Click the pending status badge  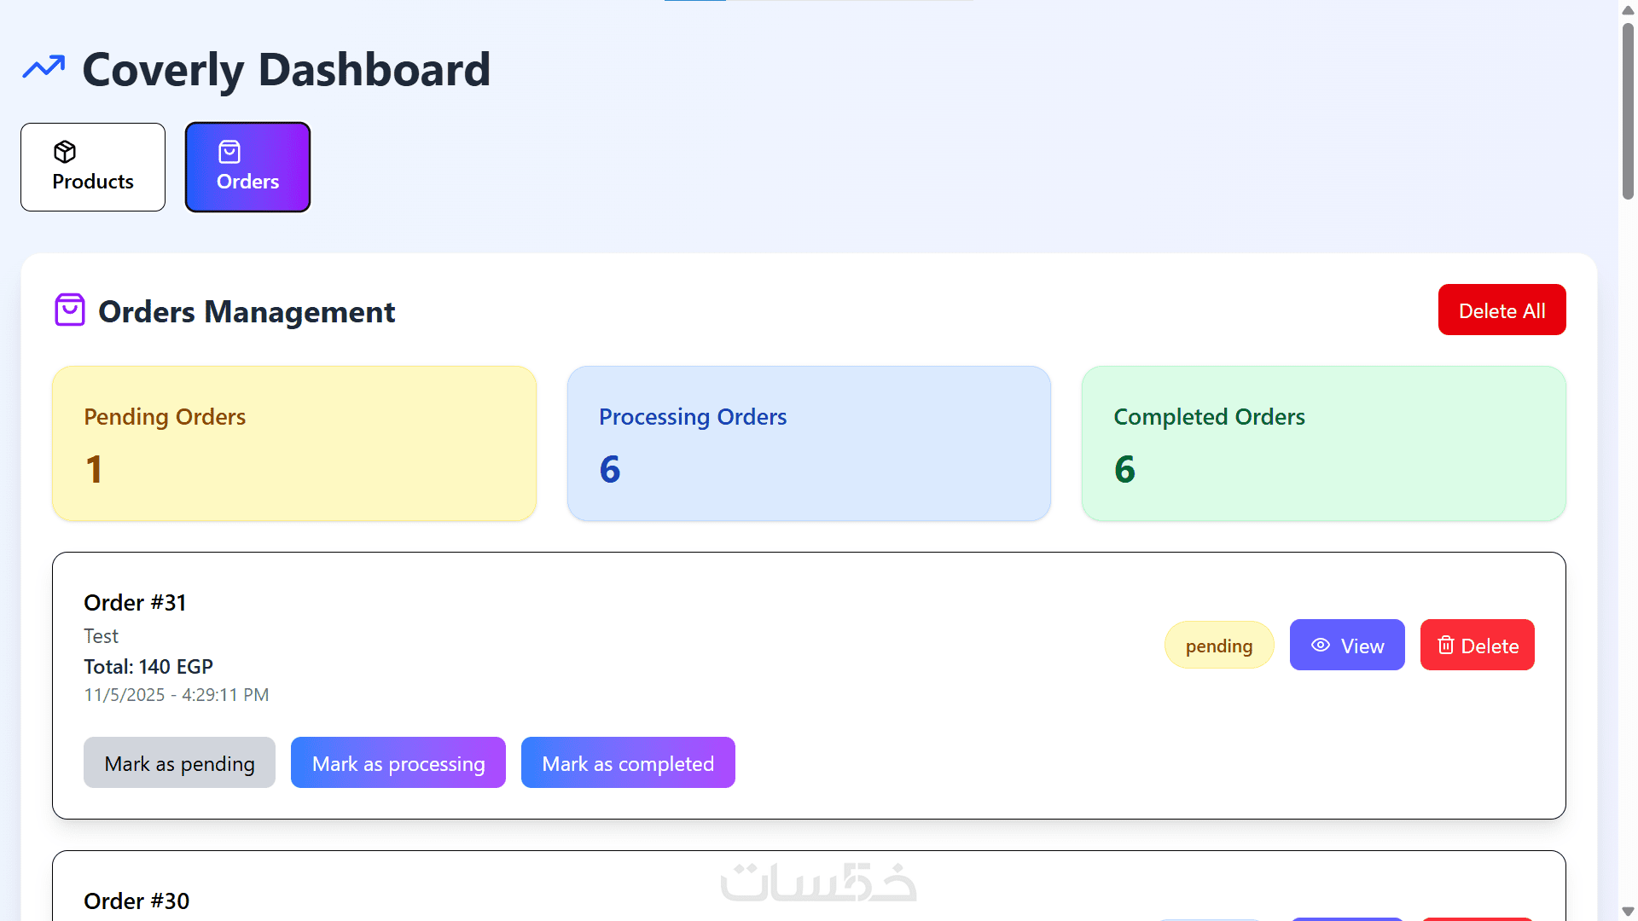1218,646
